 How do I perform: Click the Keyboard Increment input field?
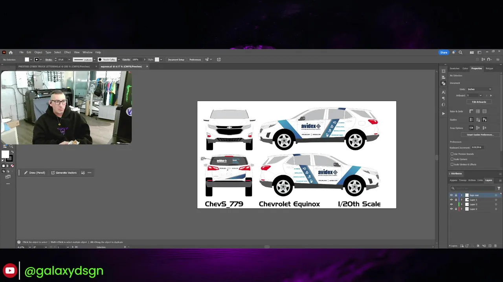pos(477,147)
